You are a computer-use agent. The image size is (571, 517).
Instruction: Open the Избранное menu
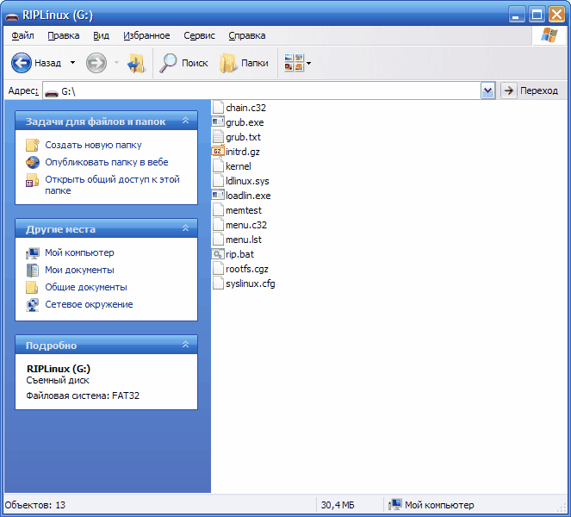point(146,35)
